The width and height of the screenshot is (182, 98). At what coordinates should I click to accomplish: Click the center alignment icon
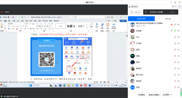(40, 26)
